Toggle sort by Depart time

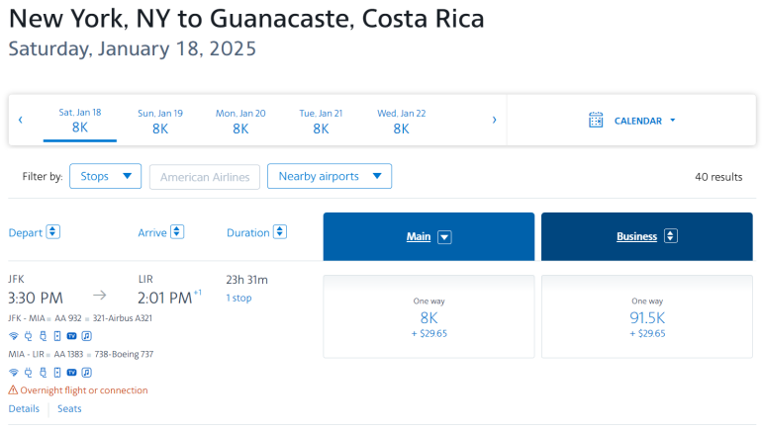tap(53, 232)
